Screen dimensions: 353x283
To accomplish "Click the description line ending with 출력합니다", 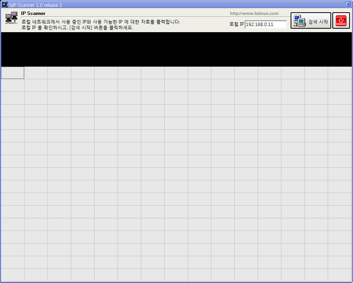I will pos(101,22).
